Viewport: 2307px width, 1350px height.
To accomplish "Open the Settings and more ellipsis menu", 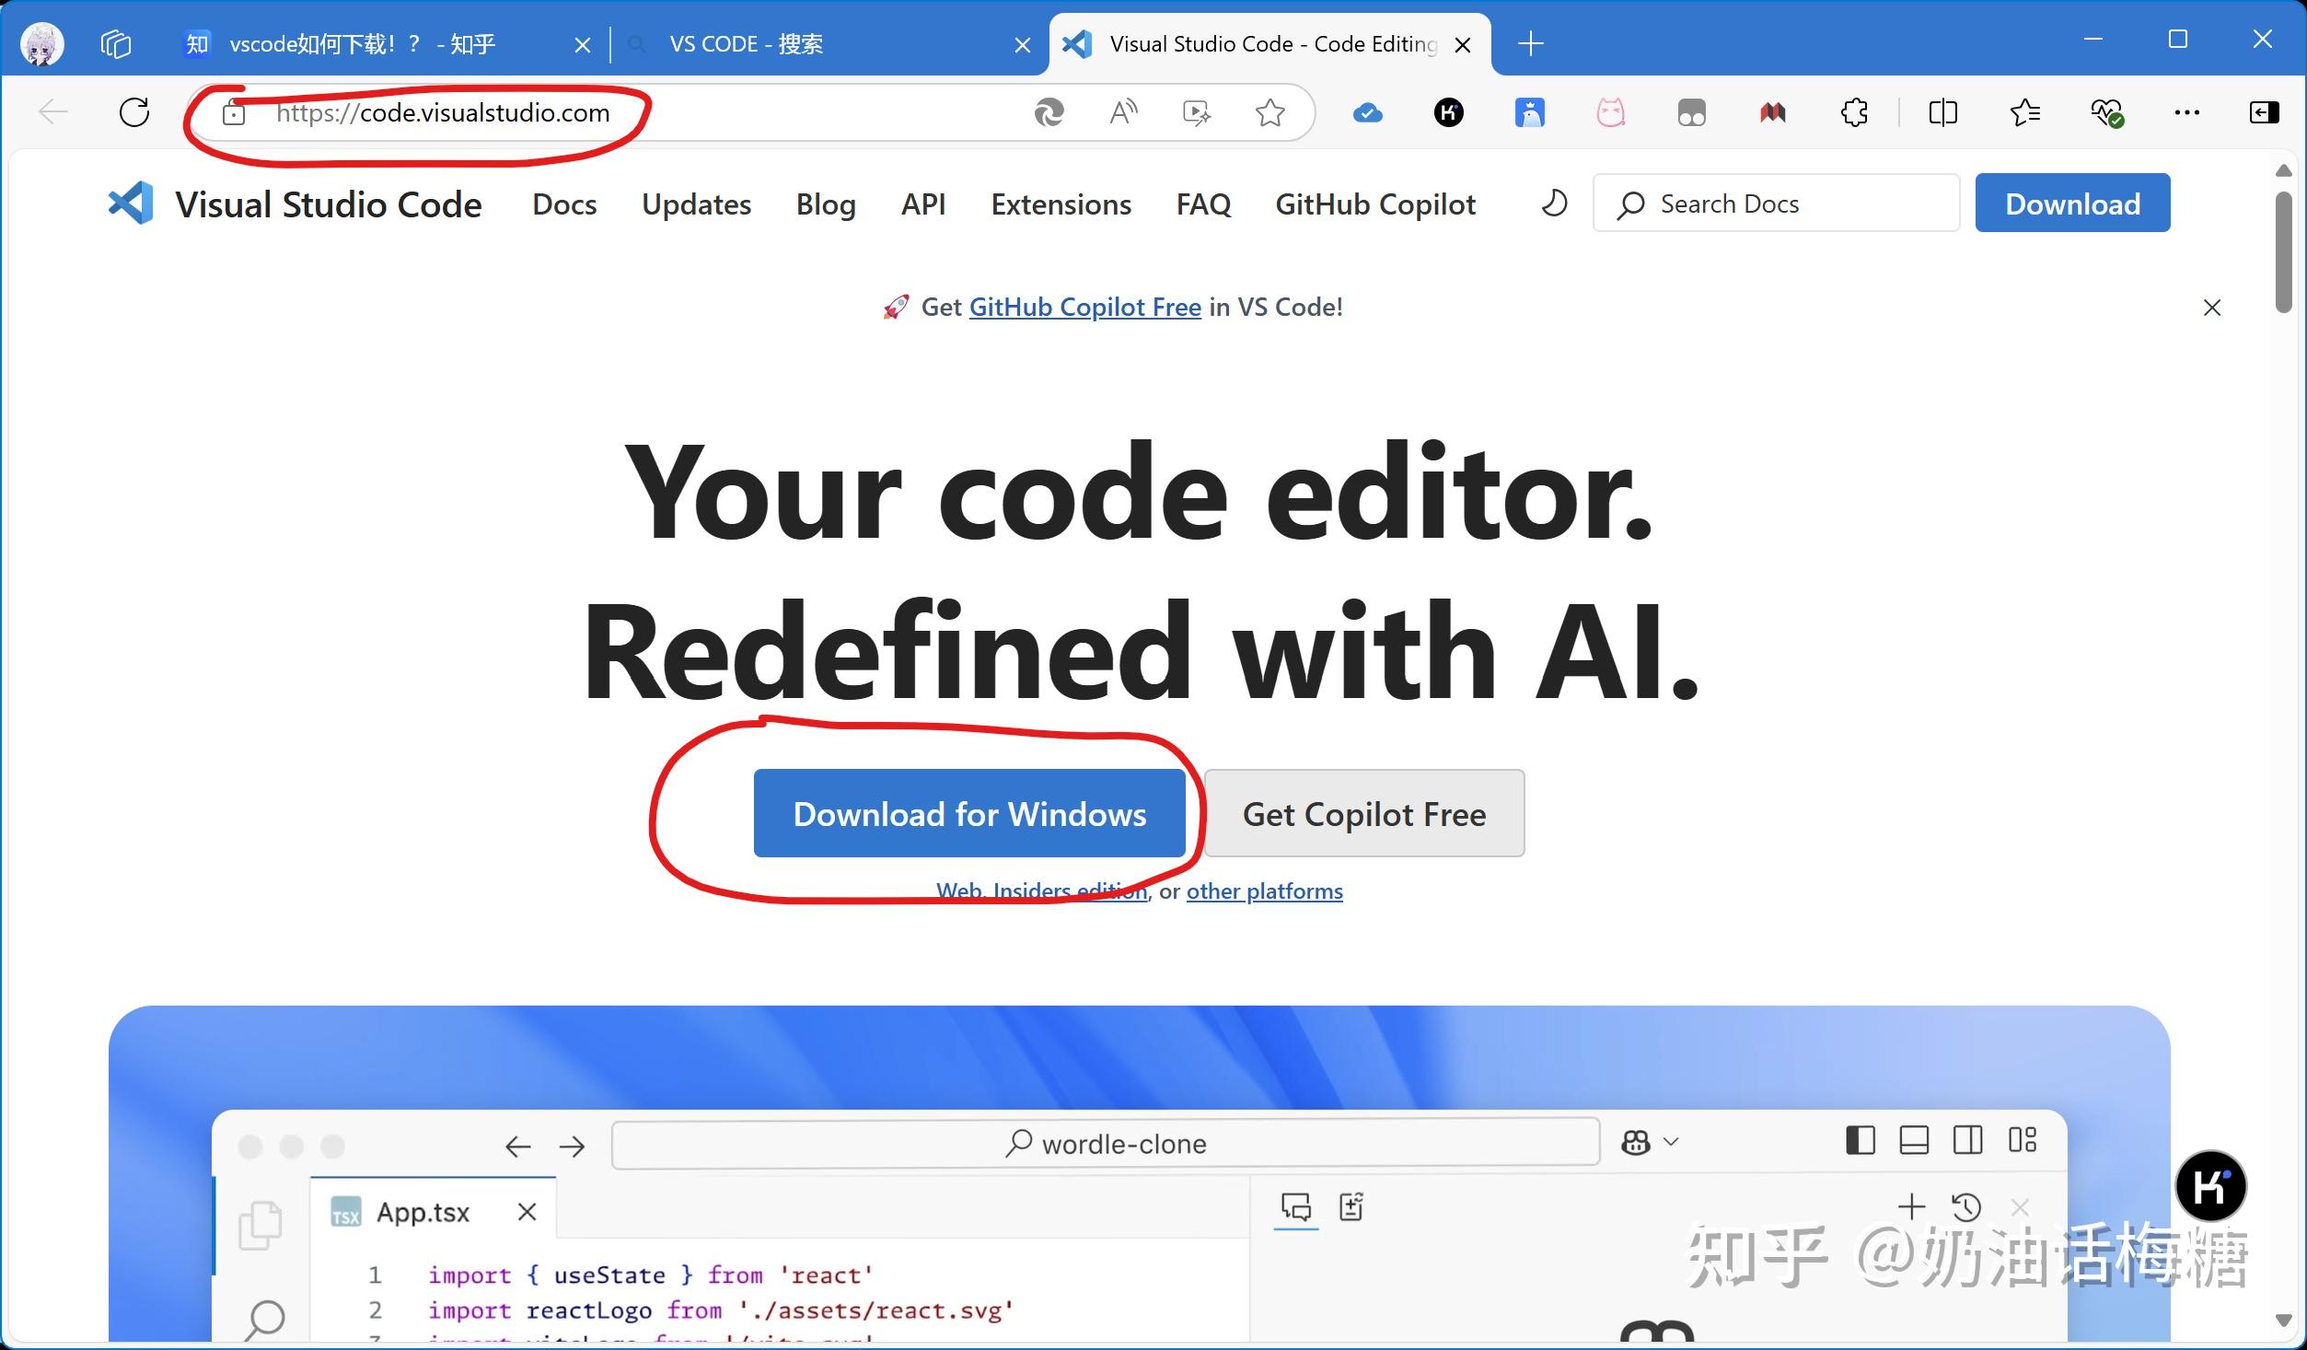I will pos(2187,112).
